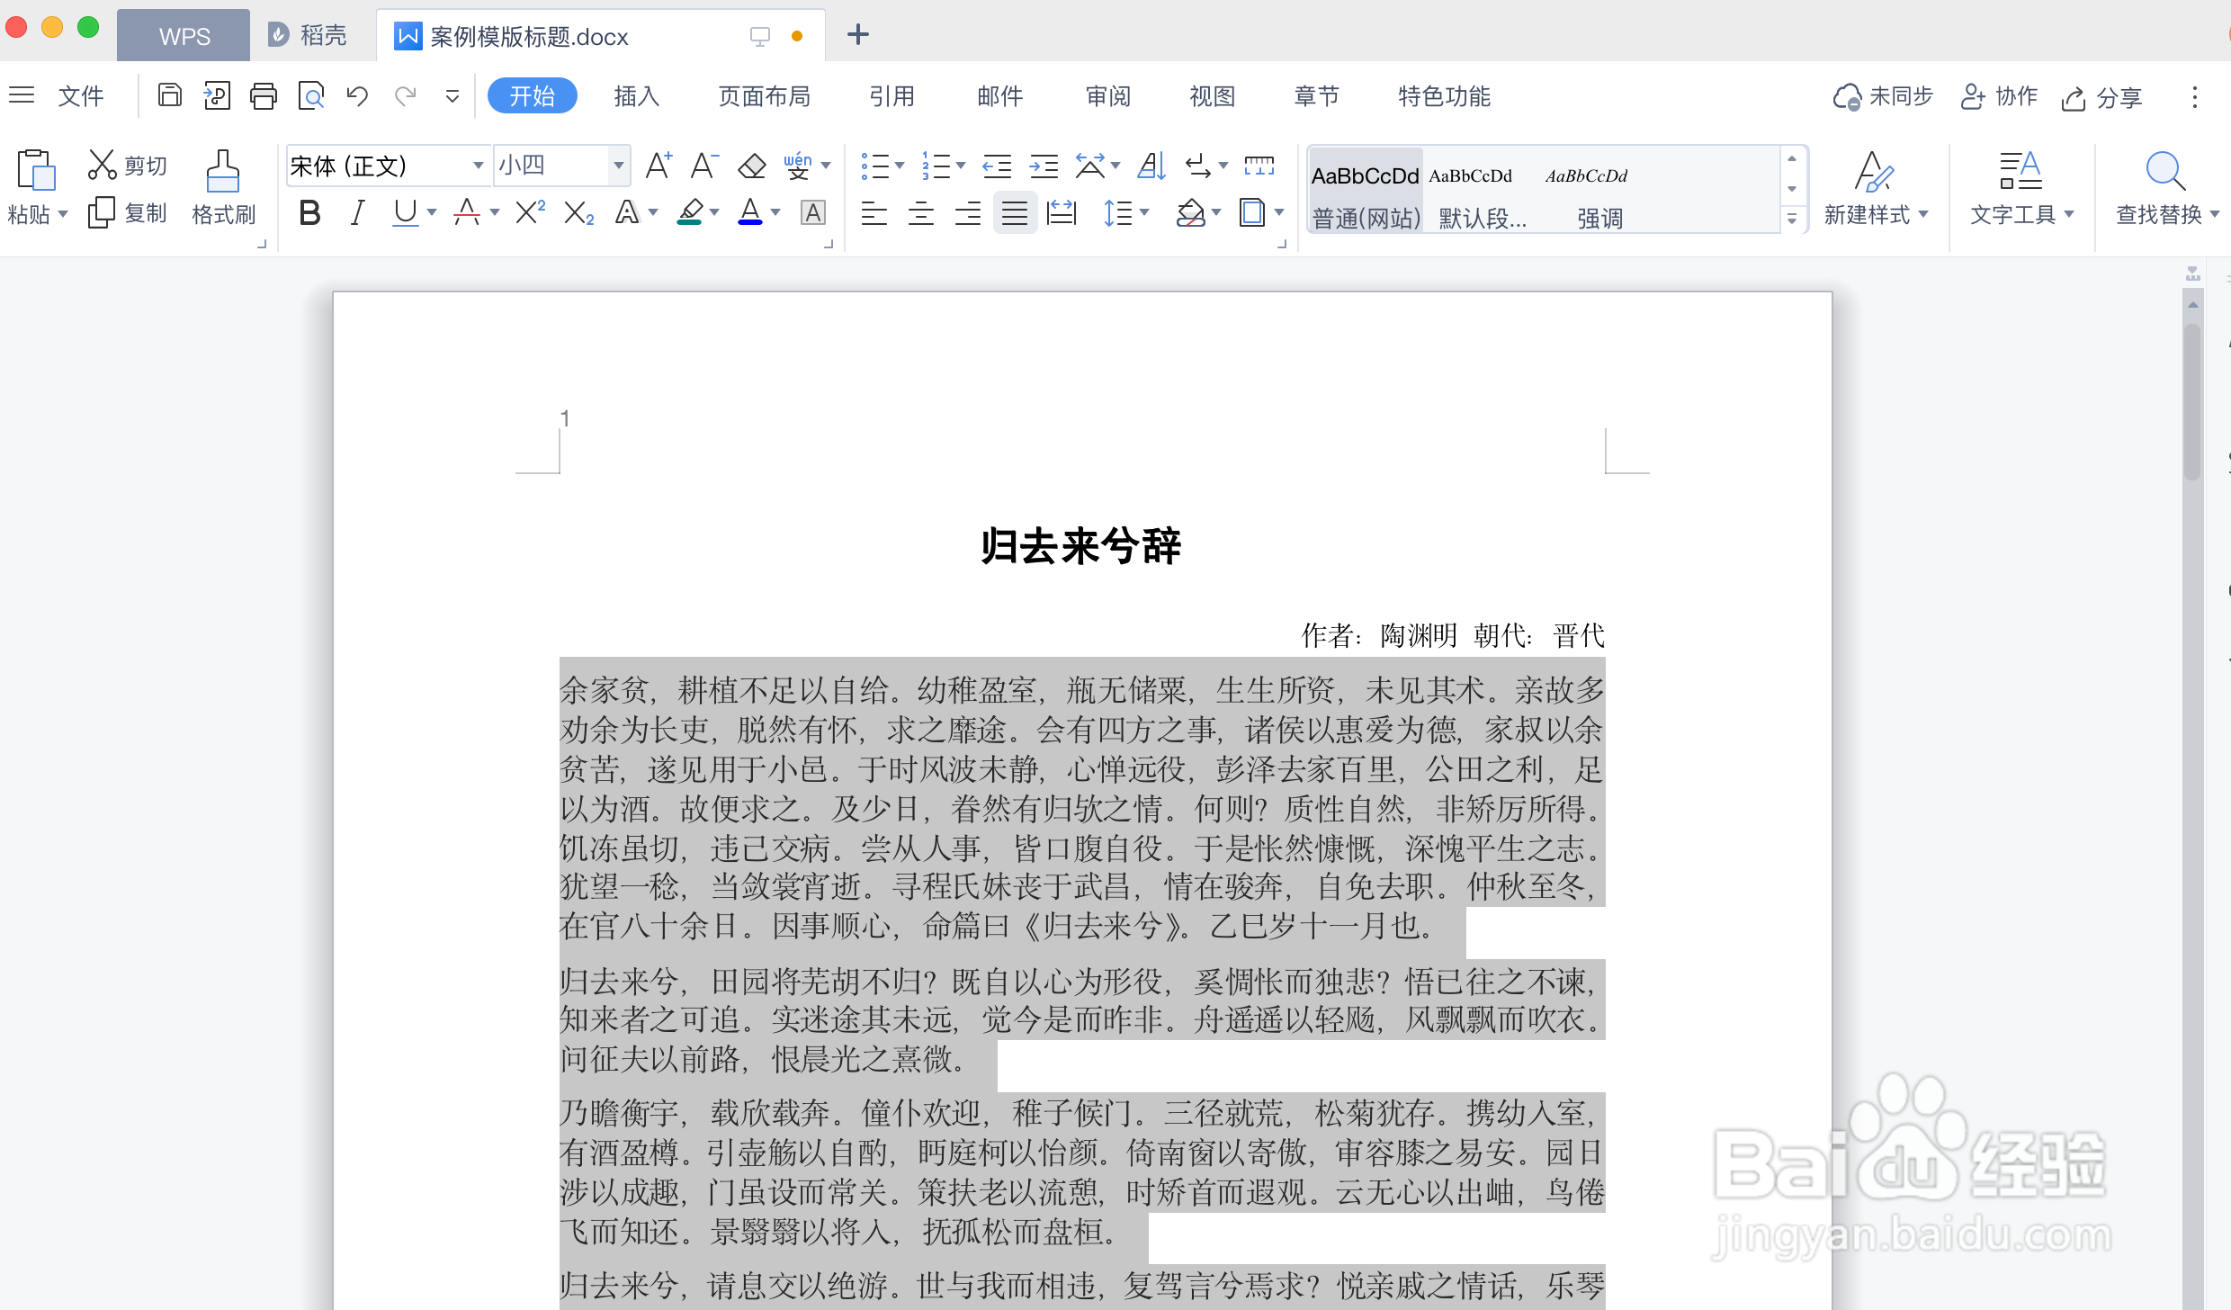Toggle Underline formatting
The height and width of the screenshot is (1310, 2231).
click(406, 213)
